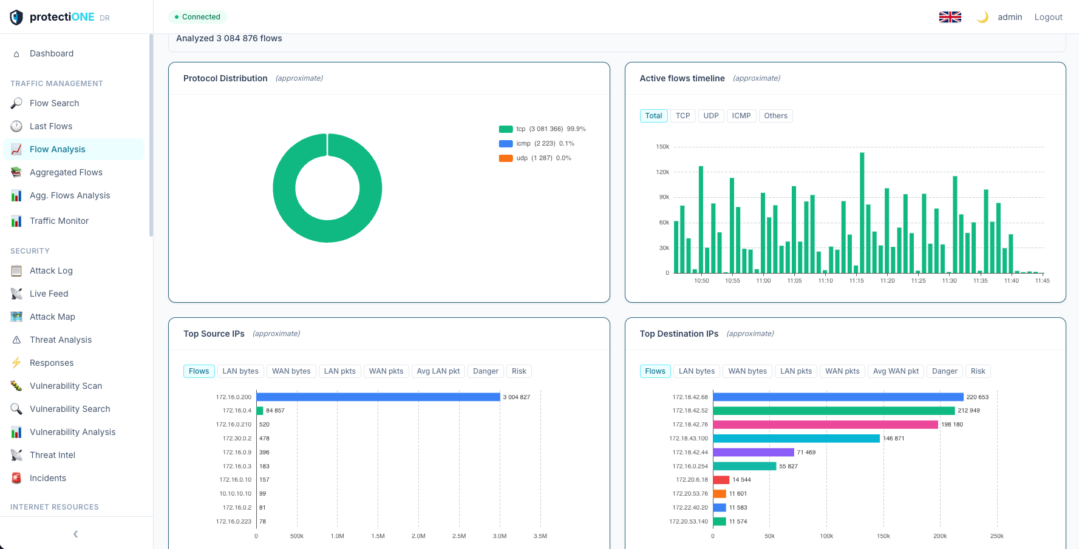Click the Connected status badge
Image resolution: width=1079 pixels, height=549 pixels.
[197, 17]
